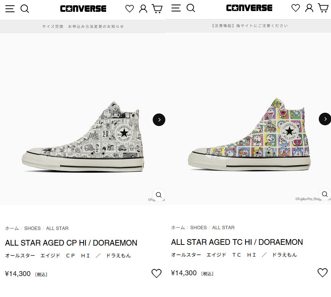Navigate to ALL STAR in the right breadcrumb
Image resolution: width=331 pixels, height=297 pixels.
223,227
